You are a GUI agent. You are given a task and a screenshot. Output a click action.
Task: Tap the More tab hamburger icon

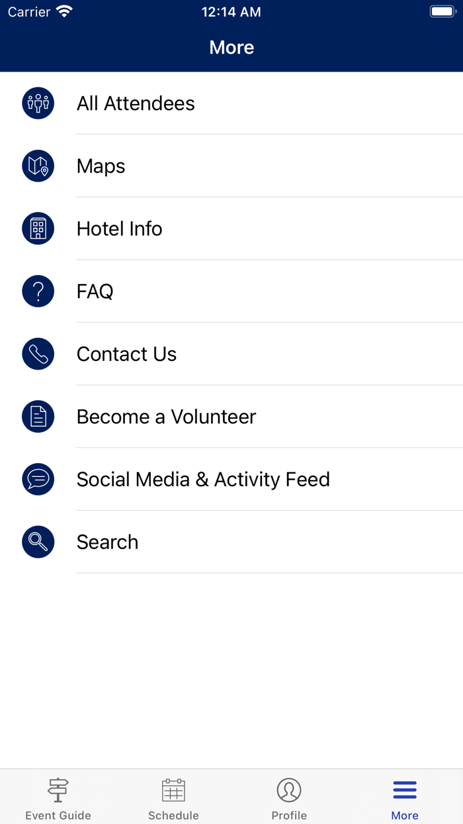click(405, 790)
